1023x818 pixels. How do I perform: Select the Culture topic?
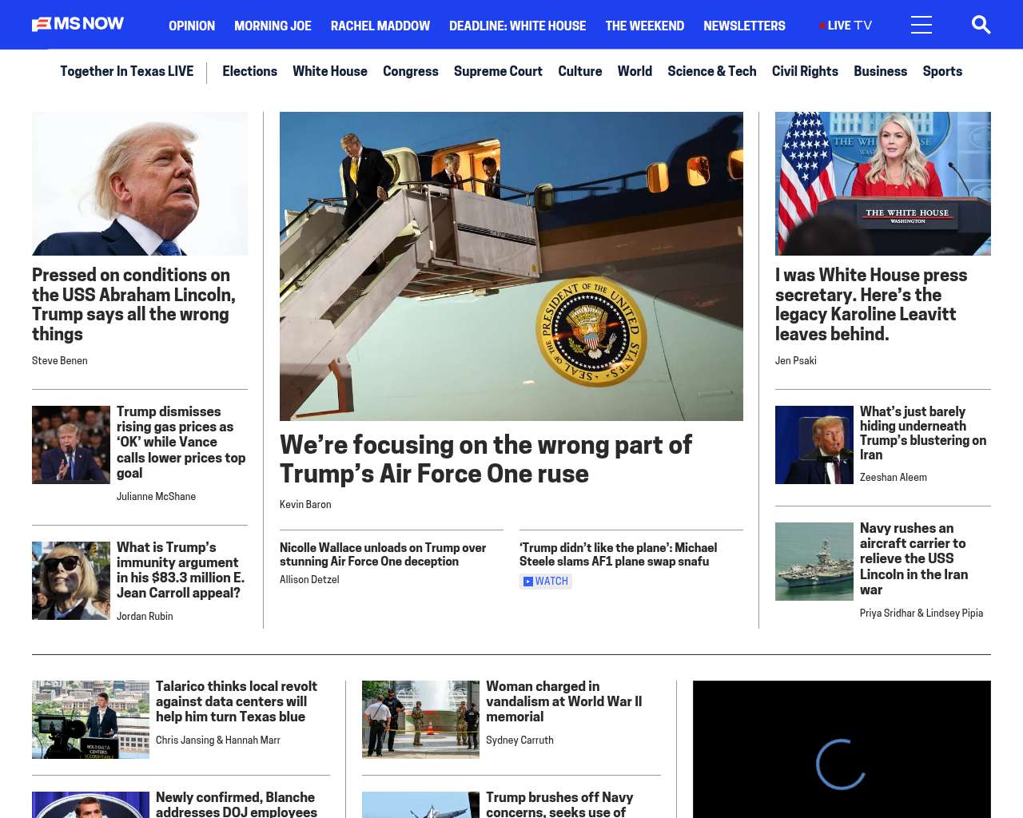[x=580, y=71]
